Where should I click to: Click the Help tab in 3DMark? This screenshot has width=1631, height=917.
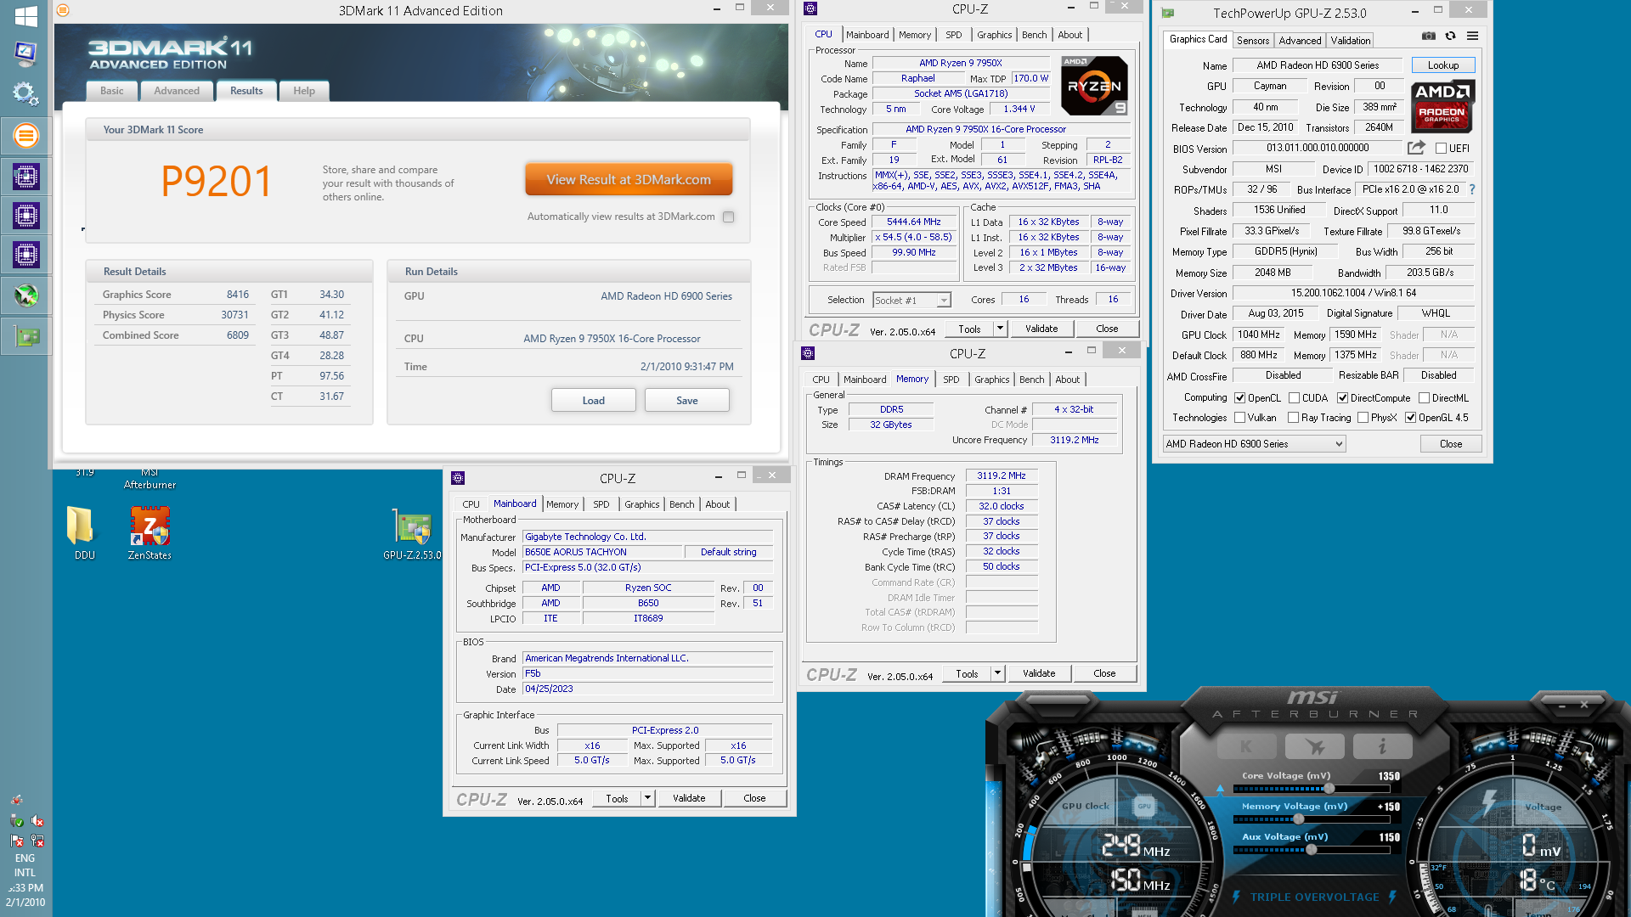[x=304, y=91]
